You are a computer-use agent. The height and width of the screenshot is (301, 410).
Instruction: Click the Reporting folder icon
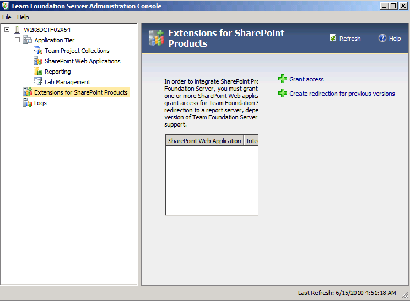coord(38,72)
